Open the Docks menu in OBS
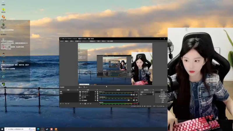Screen dimensions: 233x131 pos(78,41)
